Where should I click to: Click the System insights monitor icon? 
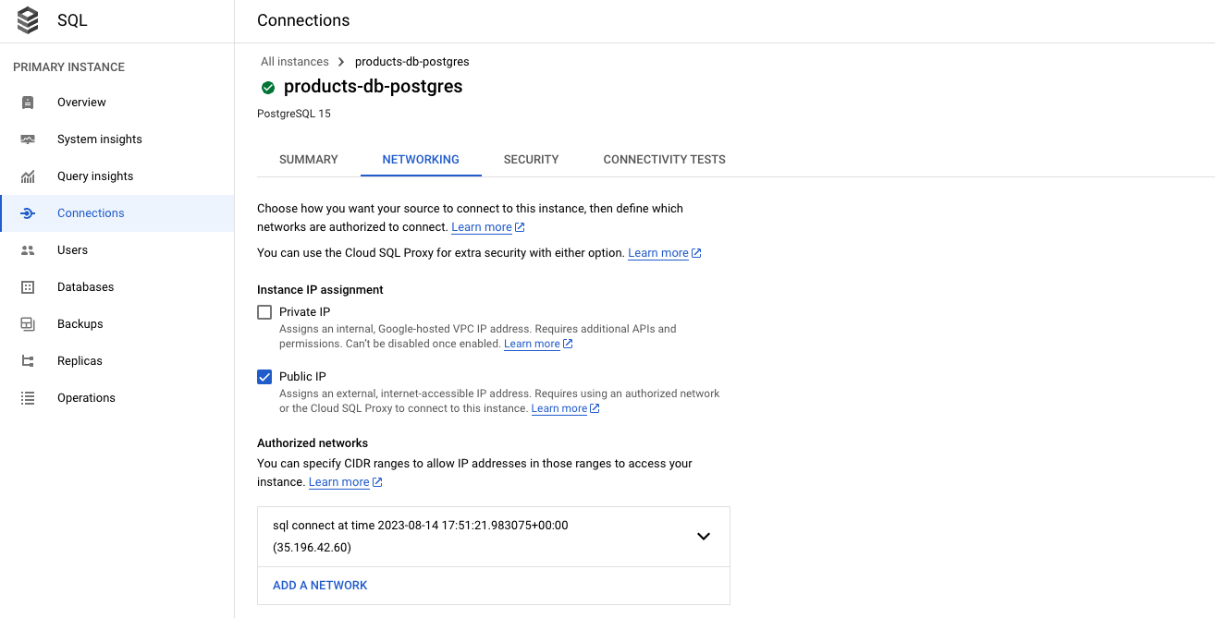[28, 139]
